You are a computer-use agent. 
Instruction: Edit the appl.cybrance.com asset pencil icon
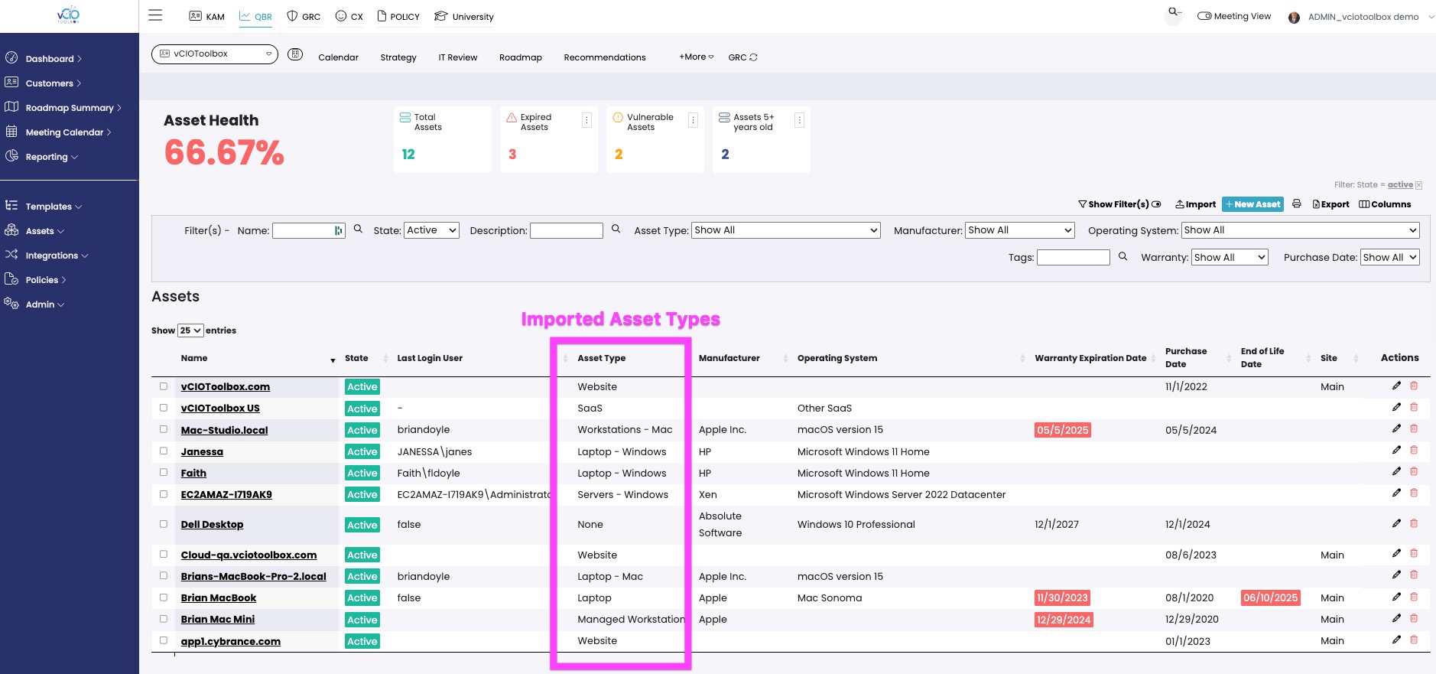coord(1396,640)
